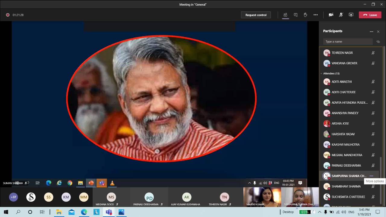
Task: Copy the meeting join link icon
Action: [x=378, y=42]
